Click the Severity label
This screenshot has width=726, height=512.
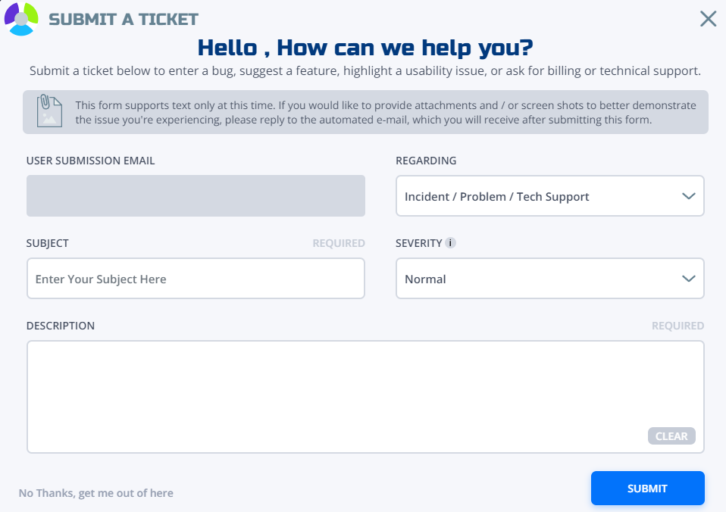418,243
